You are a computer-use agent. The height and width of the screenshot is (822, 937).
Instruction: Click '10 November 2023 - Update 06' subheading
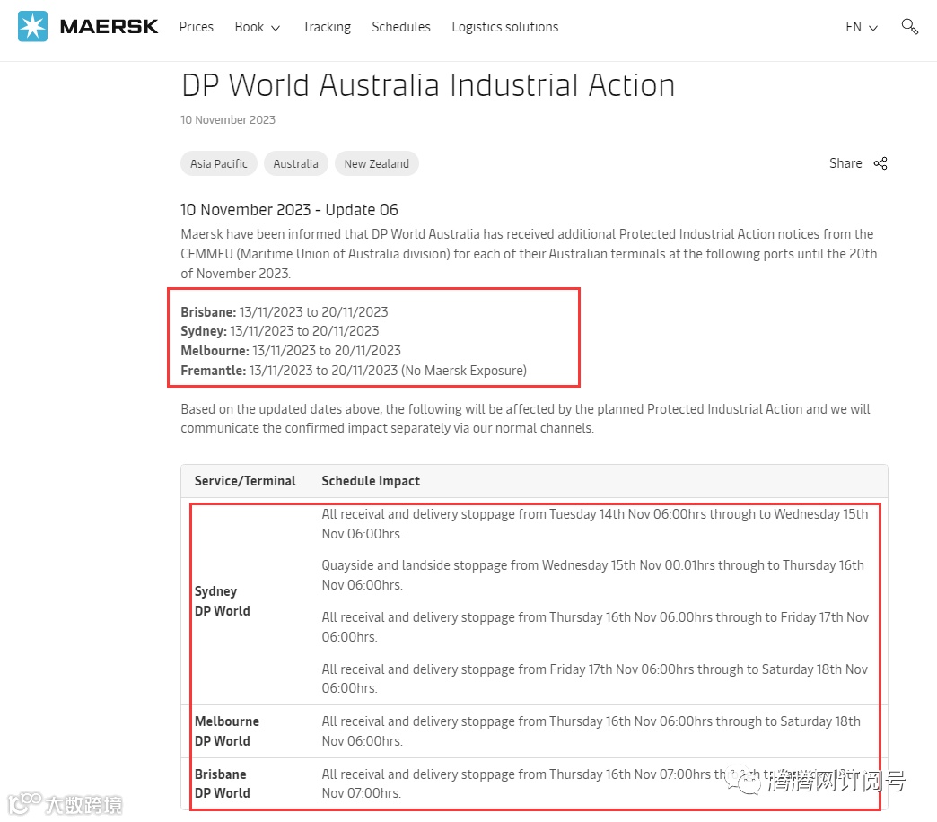click(289, 210)
